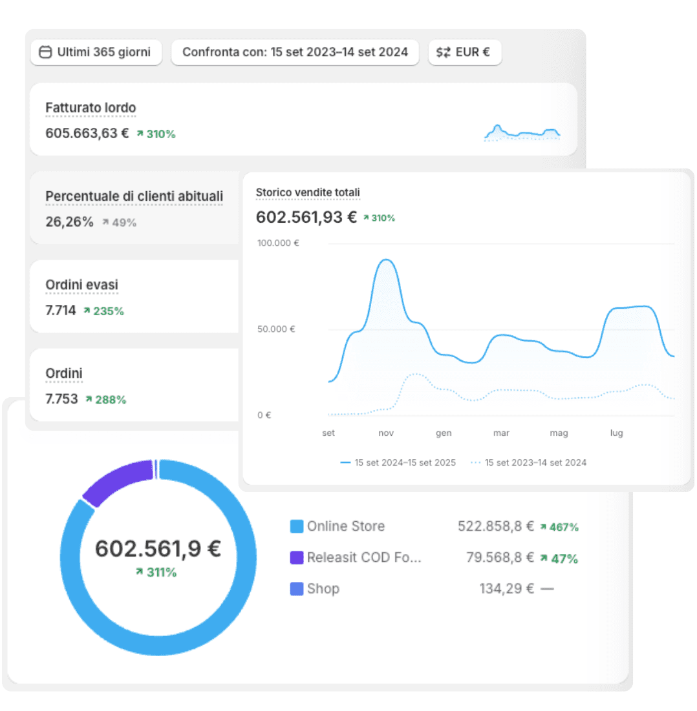Open the Storico vendite totali report title
The height and width of the screenshot is (711, 697).
click(x=308, y=192)
